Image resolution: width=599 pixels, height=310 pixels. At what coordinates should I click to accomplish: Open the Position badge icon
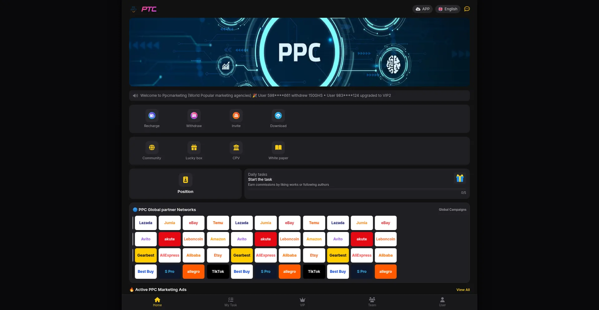(x=185, y=180)
